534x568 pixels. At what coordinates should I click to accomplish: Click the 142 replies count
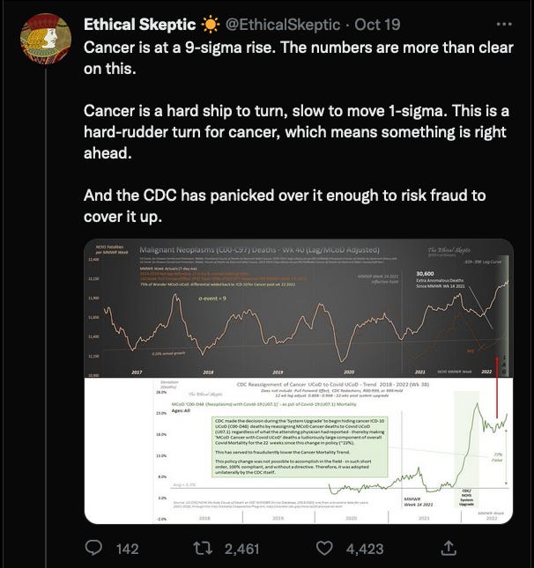(x=128, y=549)
